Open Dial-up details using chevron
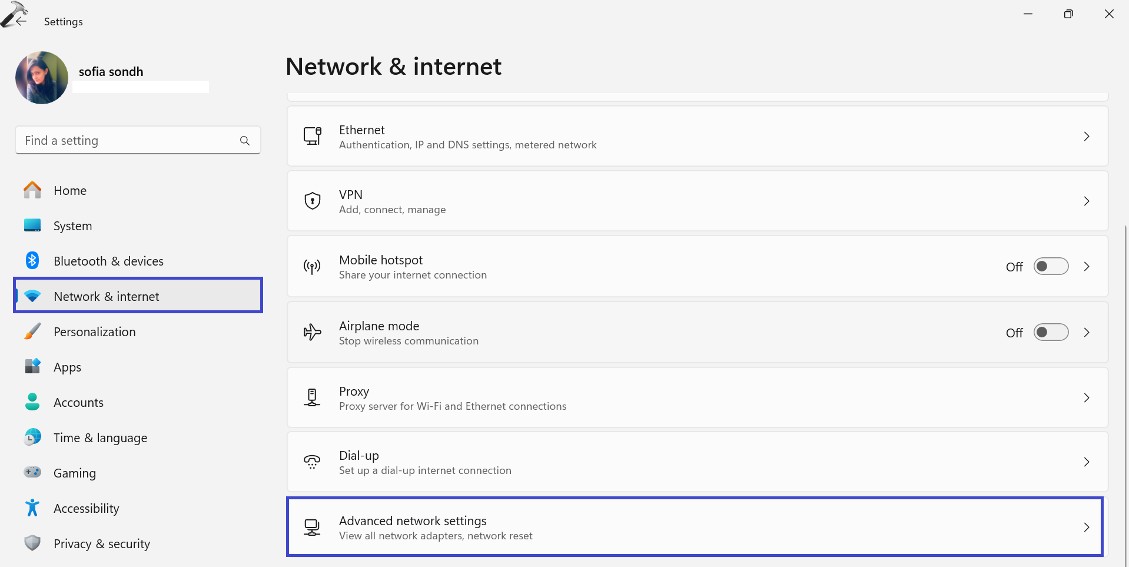1129x567 pixels. 1087,462
